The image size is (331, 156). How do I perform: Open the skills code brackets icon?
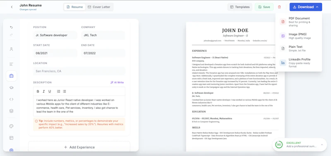coord(12,99)
